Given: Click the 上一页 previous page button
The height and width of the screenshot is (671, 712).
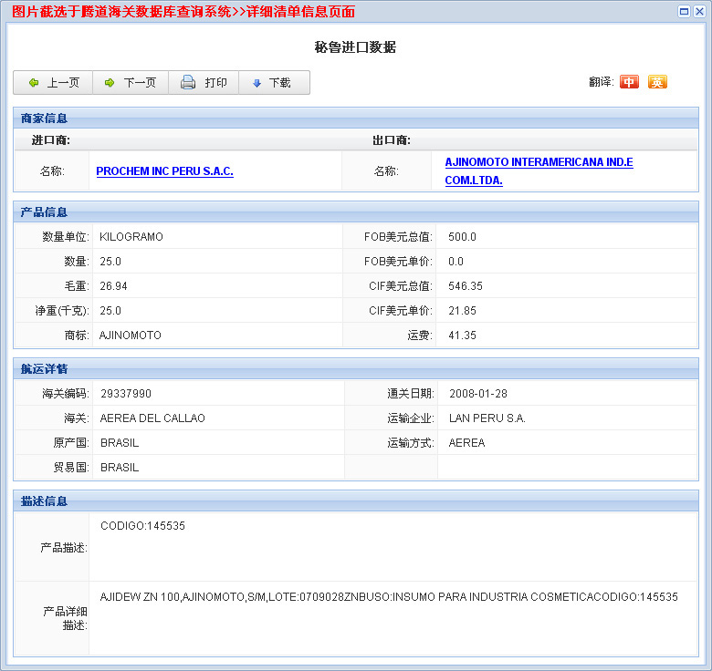Looking at the screenshot, I should [x=53, y=83].
